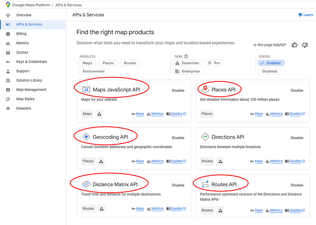Click the Geocoding API target icon
The image size is (316, 225).
(86, 137)
